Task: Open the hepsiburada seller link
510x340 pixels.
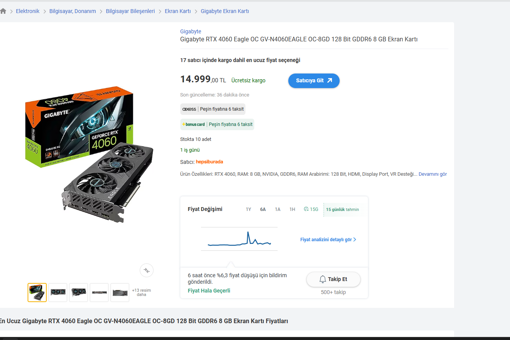Action: 209,162
